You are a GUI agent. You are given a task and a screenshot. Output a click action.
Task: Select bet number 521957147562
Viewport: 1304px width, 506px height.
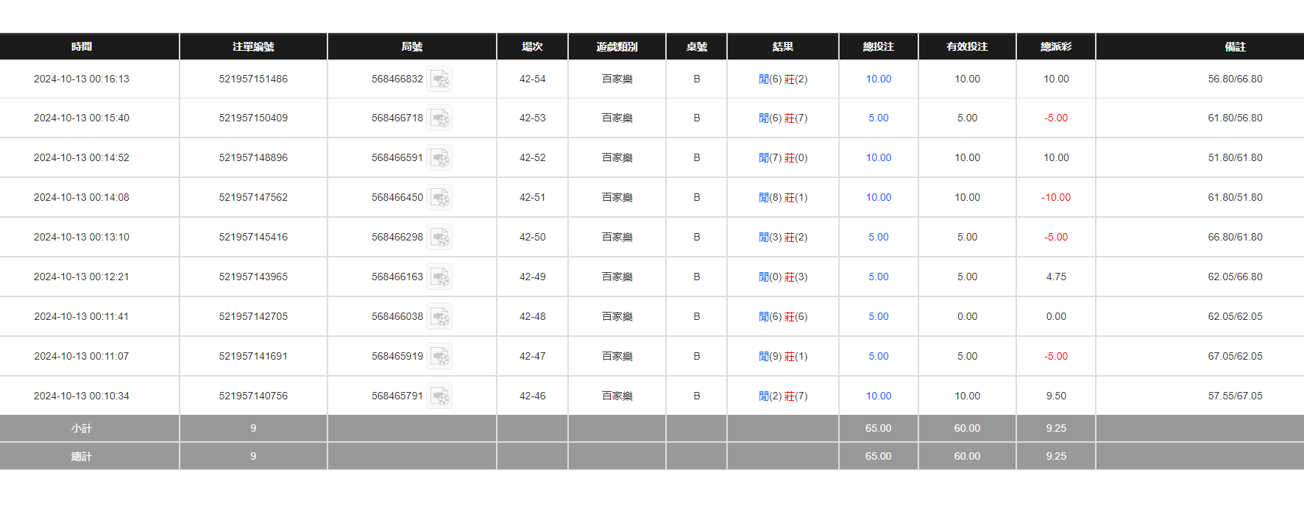pyautogui.click(x=253, y=198)
